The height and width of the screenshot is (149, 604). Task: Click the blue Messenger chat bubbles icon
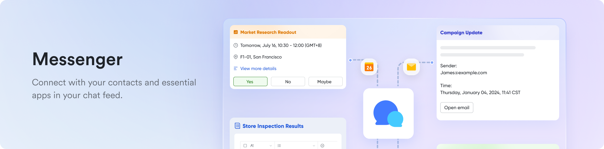(x=388, y=113)
